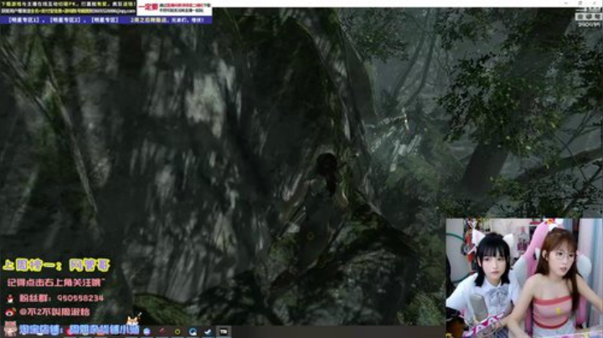Click the red-and-white banner at top center

point(174,8)
